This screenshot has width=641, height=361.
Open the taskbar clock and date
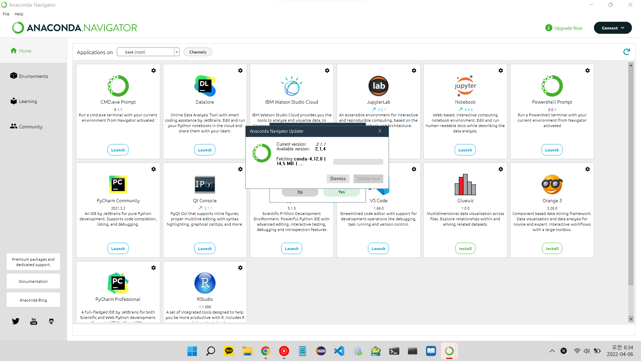tap(620, 351)
